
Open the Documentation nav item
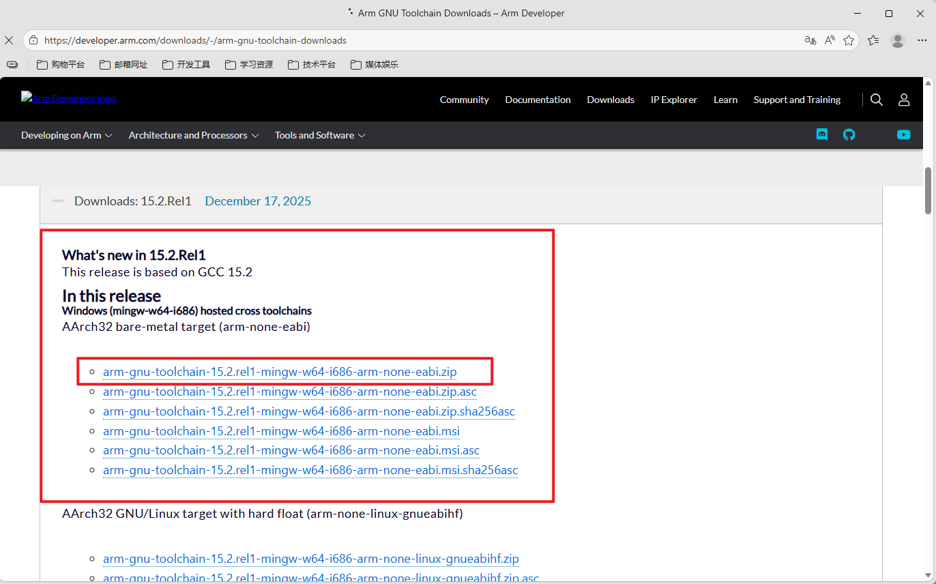[x=538, y=100]
